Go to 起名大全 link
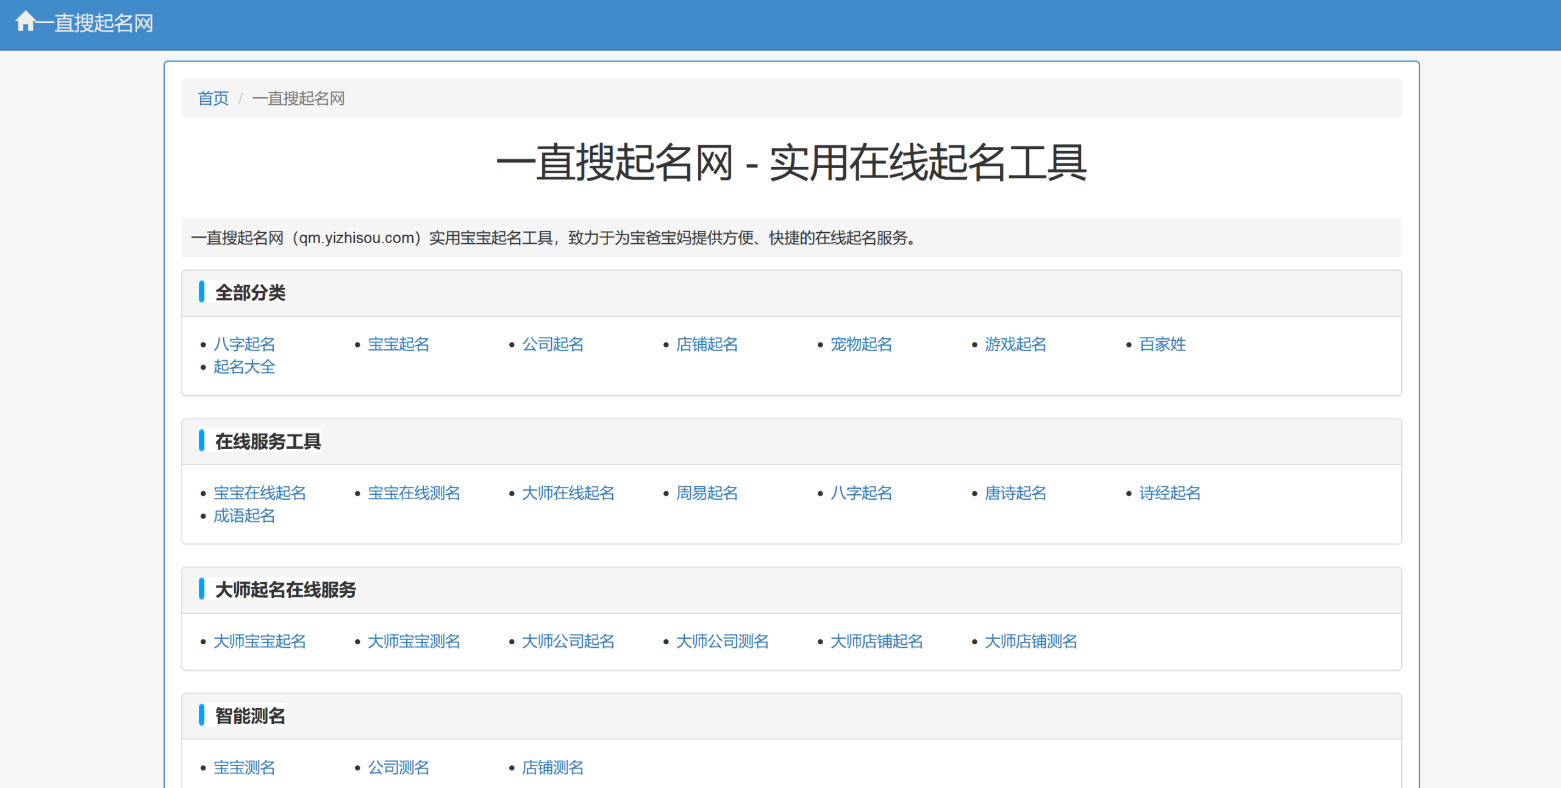This screenshot has height=788, width=1561. [x=245, y=367]
